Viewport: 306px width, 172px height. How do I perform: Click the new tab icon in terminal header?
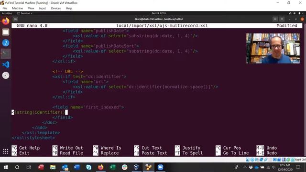click(x=15, y=19)
